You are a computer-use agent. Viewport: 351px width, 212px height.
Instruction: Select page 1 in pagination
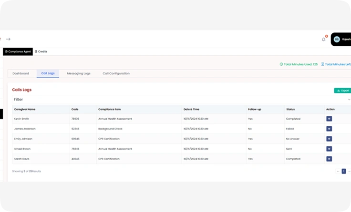[x=344, y=172]
